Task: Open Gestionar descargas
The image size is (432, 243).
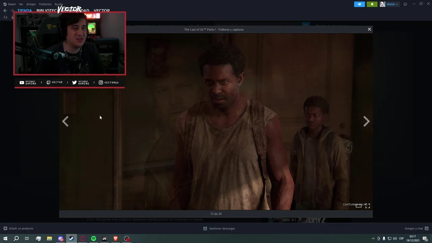Action: click(x=222, y=228)
